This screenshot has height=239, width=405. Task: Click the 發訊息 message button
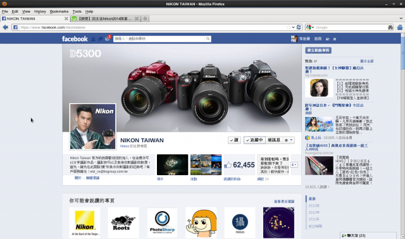click(274, 140)
